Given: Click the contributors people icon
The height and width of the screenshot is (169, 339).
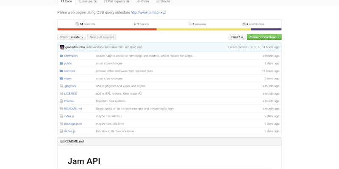Looking at the screenshot, I should 244,24.
